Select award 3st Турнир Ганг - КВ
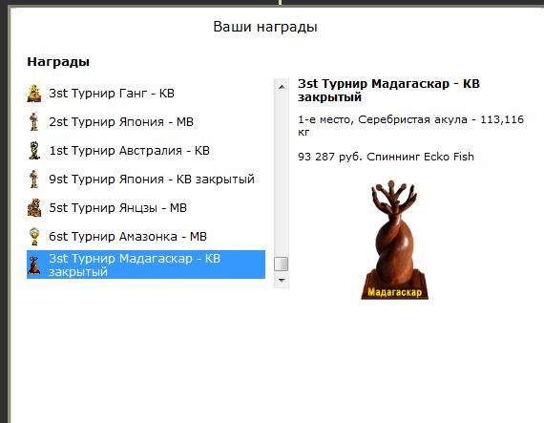The height and width of the screenshot is (423, 544). pyautogui.click(x=146, y=93)
